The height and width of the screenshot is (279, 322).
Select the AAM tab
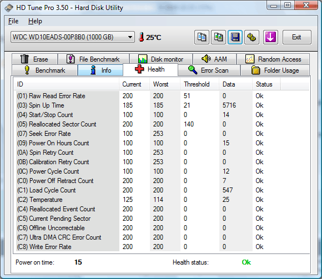click(x=214, y=59)
